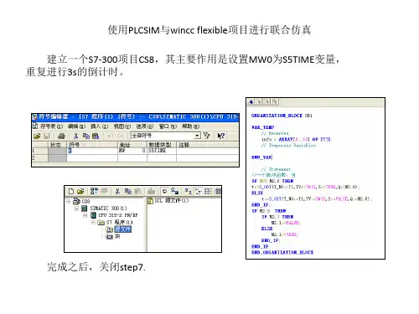This screenshot has width=419, height=314.
Task: Click memory card icon in SIMATIC Manager toolbar
Action: click(104, 191)
